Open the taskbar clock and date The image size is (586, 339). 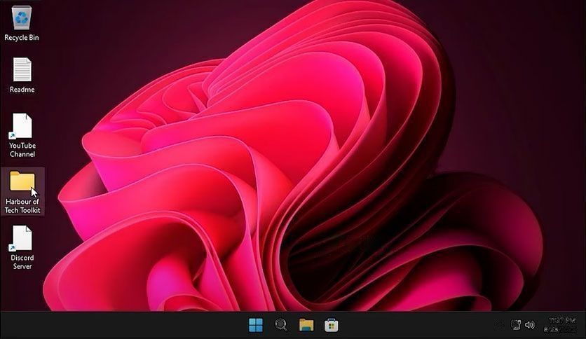[x=559, y=325]
